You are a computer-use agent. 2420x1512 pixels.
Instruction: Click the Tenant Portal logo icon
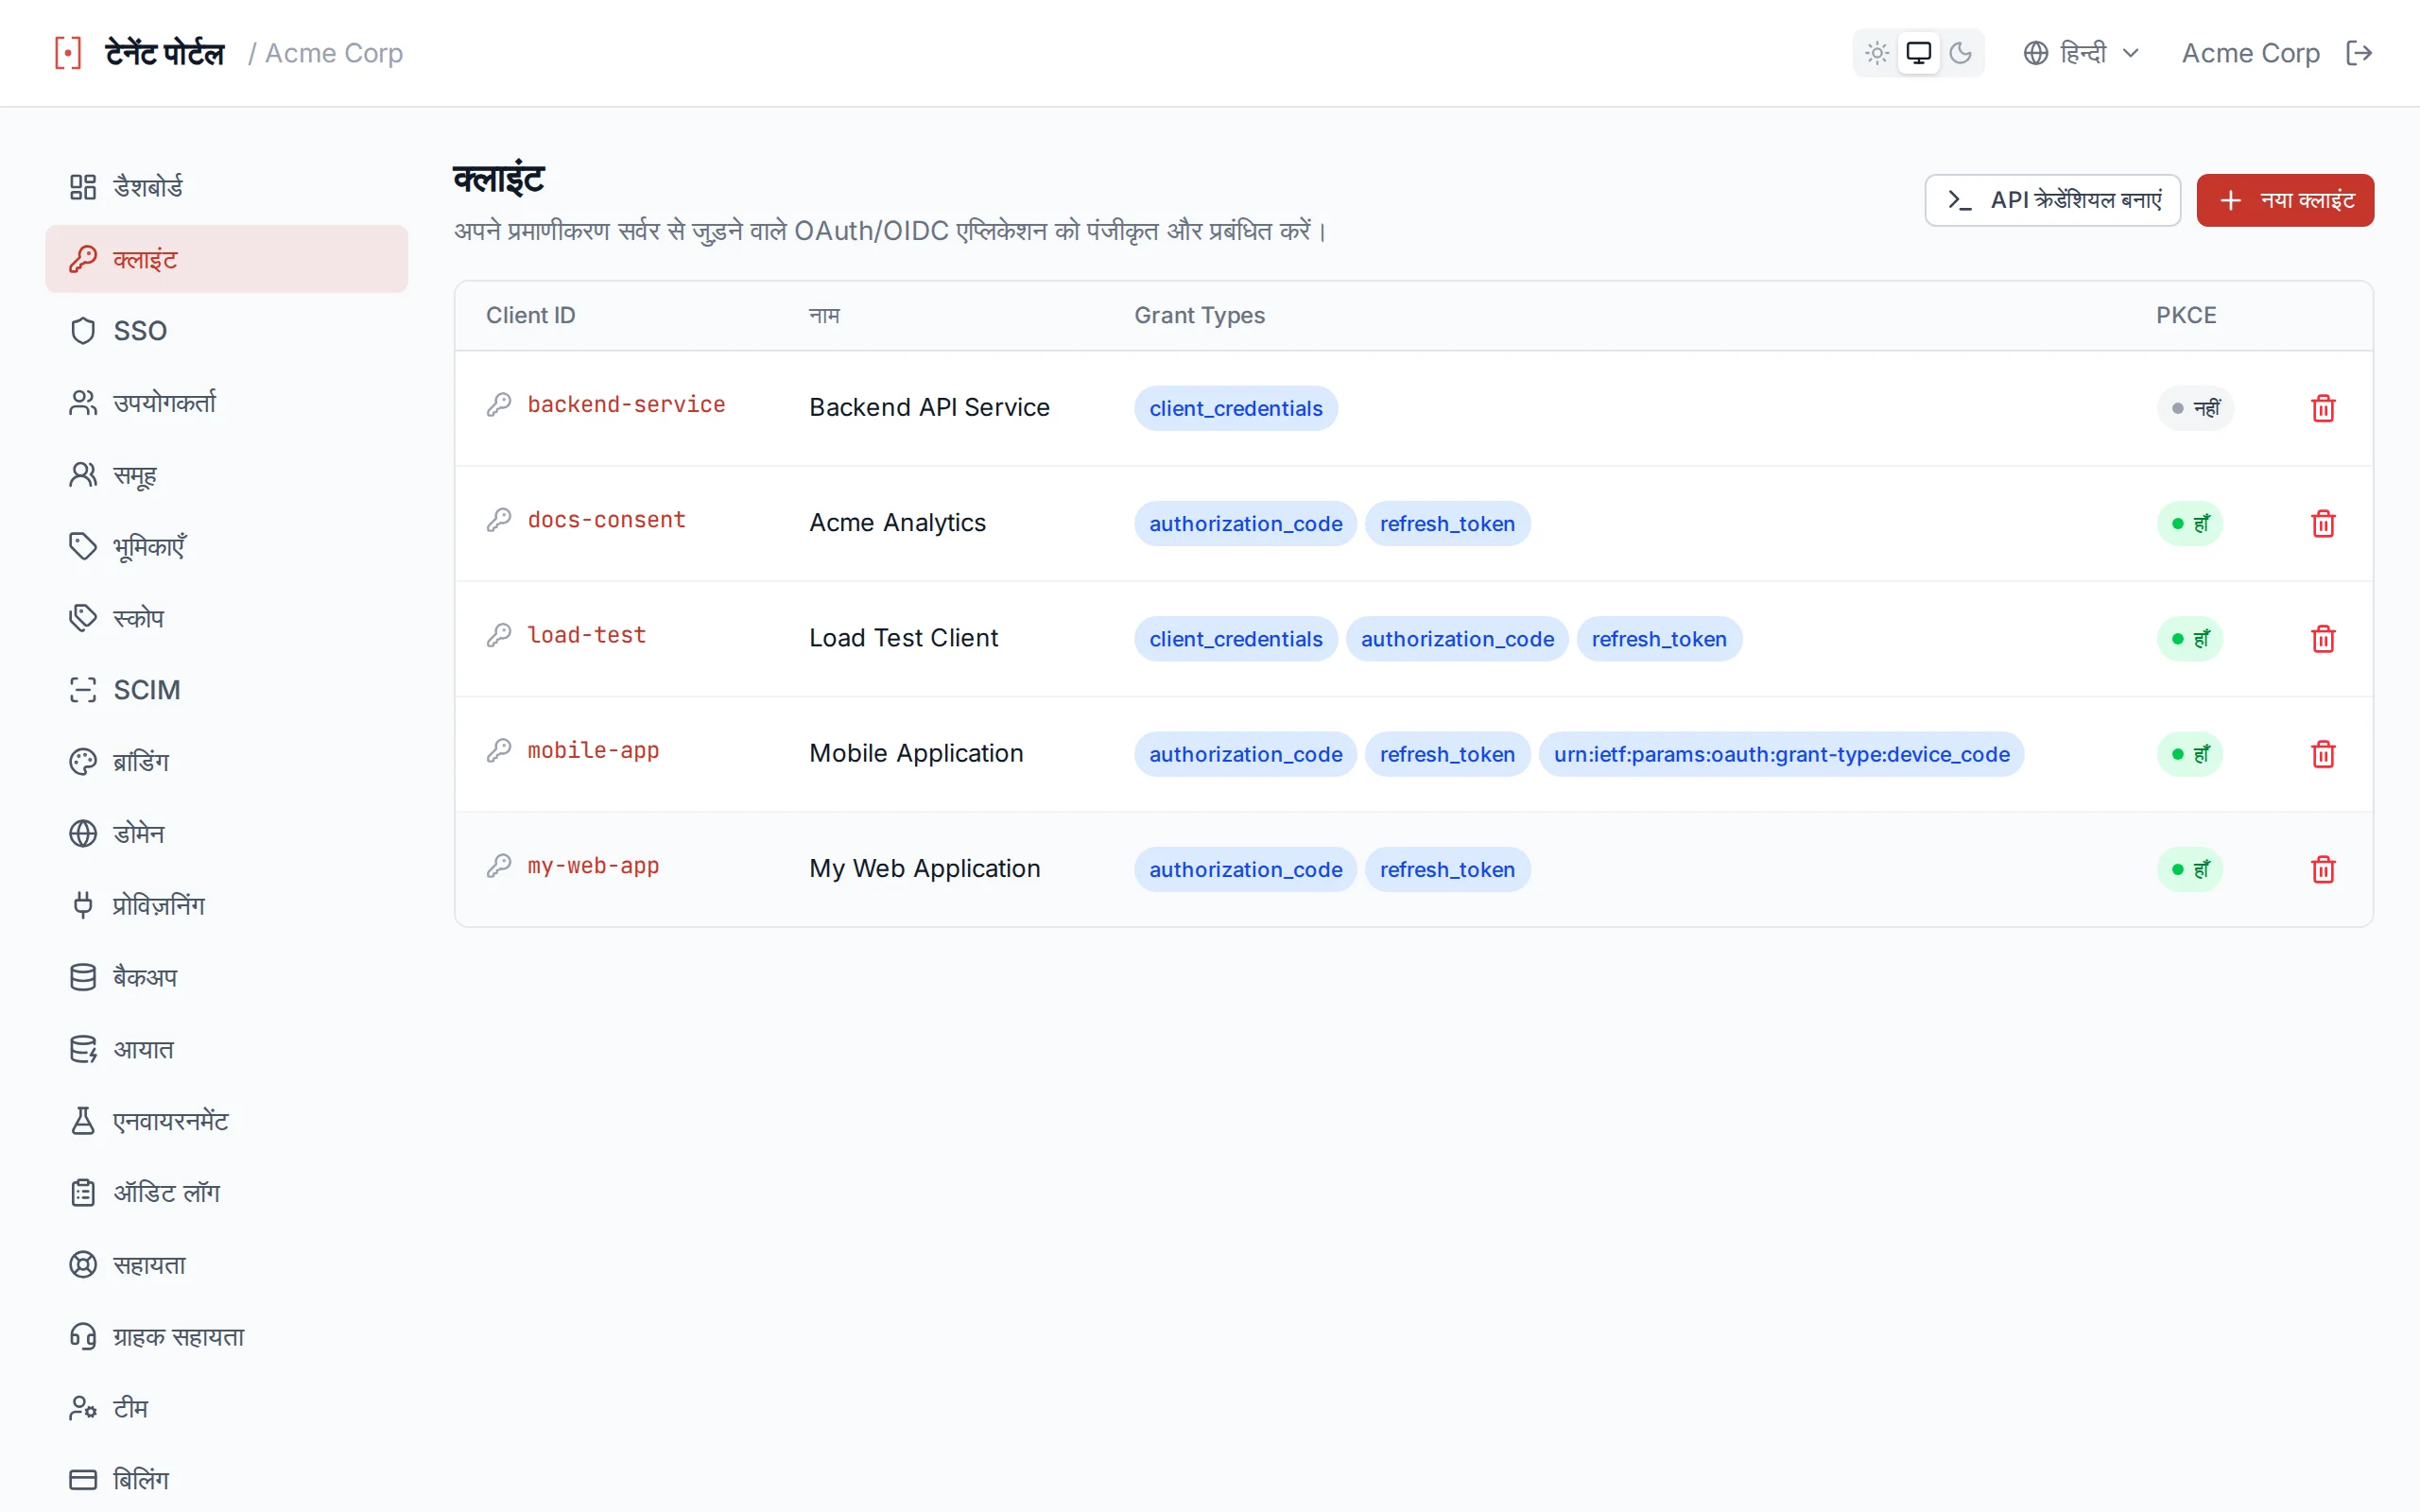pos(67,53)
